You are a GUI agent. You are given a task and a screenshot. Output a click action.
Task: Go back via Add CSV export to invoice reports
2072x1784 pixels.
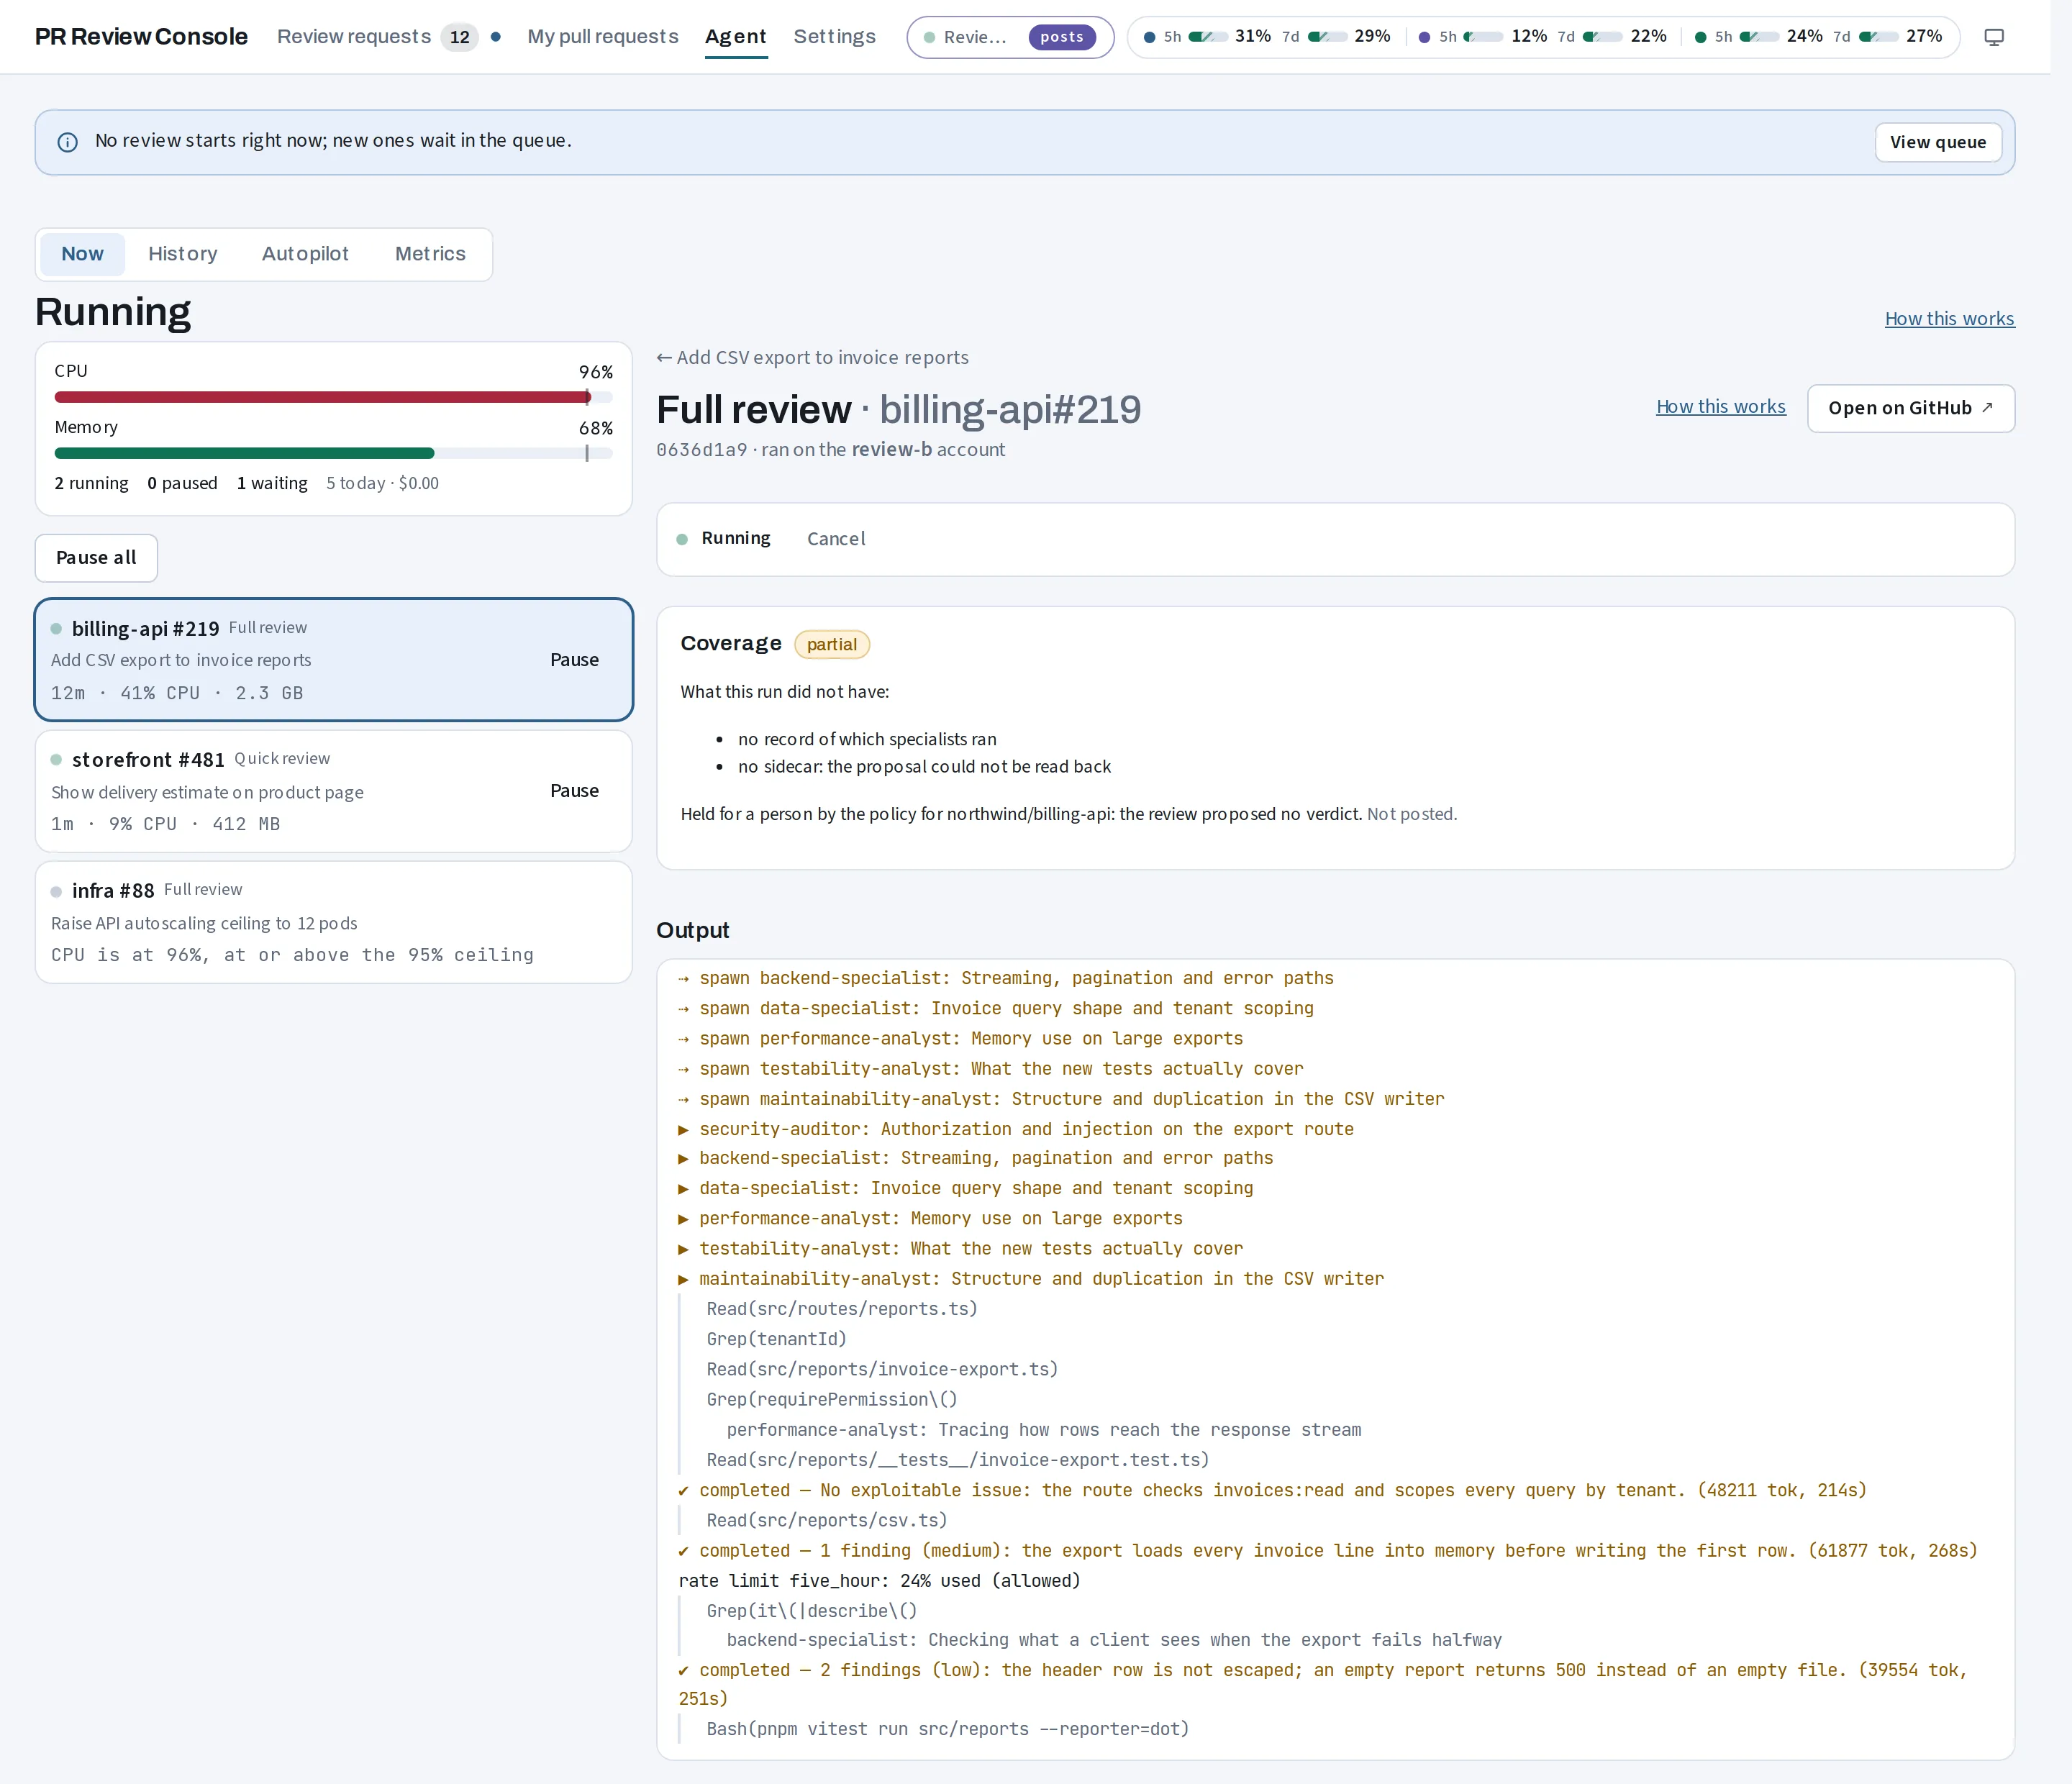(x=812, y=358)
